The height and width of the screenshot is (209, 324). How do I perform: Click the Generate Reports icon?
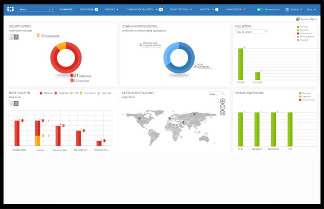tap(298, 19)
